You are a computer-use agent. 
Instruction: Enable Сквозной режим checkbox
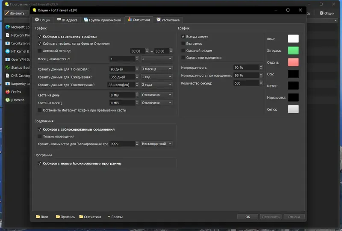[183, 50]
